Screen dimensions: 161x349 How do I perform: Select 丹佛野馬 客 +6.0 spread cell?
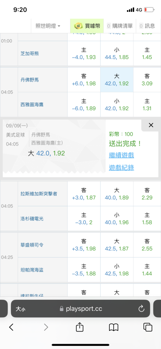[84, 80]
